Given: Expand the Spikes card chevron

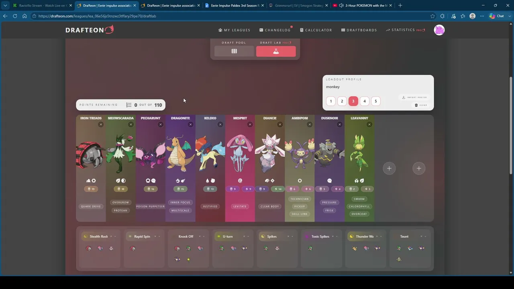Looking at the screenshot, I should point(292,236).
